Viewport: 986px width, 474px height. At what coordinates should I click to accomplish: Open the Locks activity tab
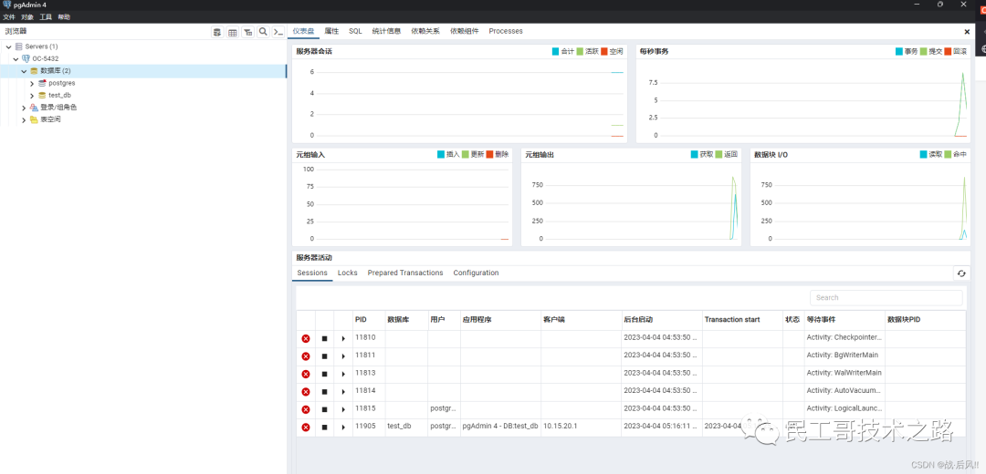coord(347,273)
